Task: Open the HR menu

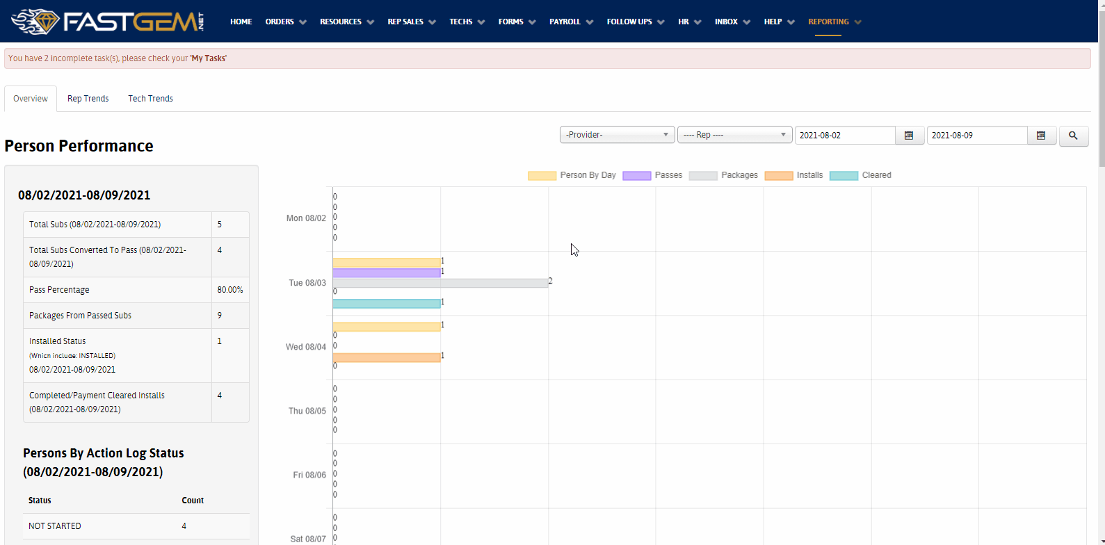Action: (690, 22)
